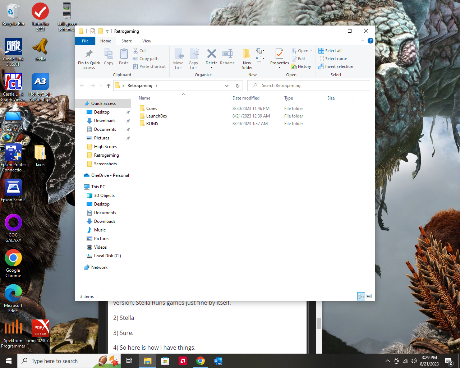The width and height of the screenshot is (460, 368).
Task: Open the Copy to command
Action: (x=193, y=59)
